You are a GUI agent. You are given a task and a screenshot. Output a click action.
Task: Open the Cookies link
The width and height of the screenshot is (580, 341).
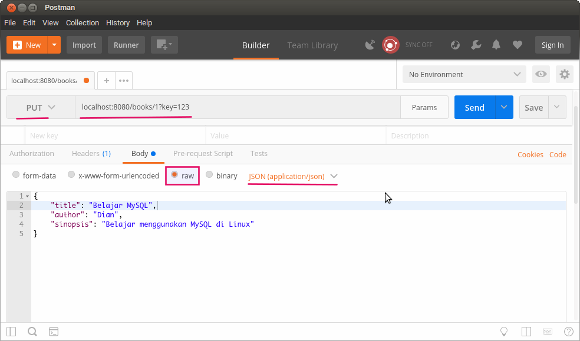coord(530,154)
